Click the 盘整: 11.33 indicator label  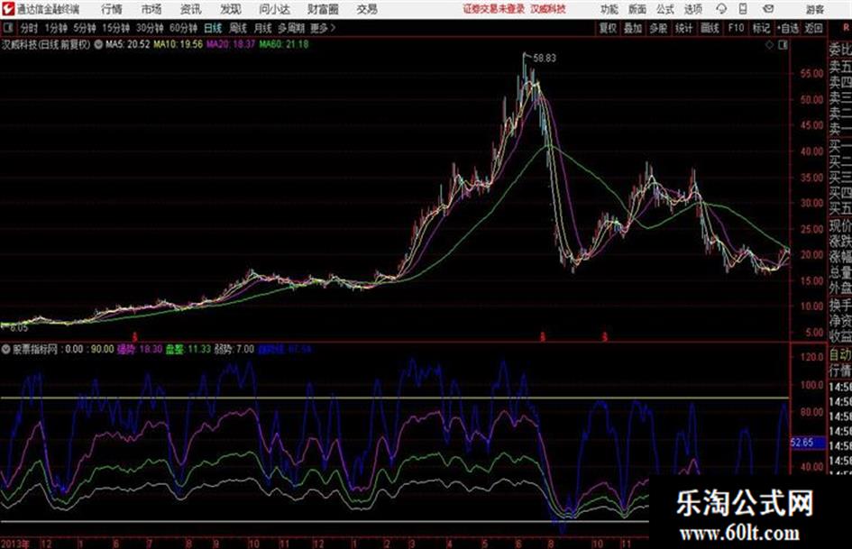(x=188, y=349)
